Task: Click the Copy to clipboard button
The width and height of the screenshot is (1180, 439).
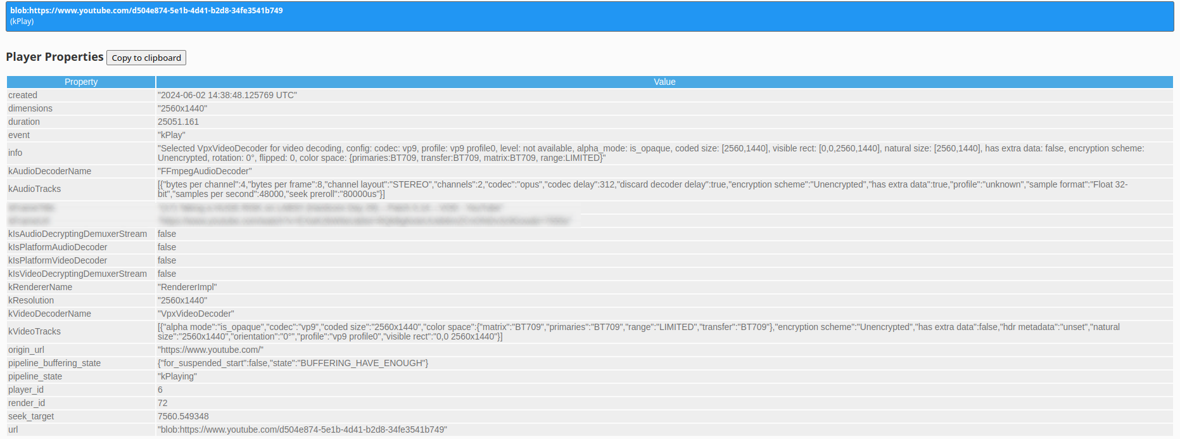Action: pyautogui.click(x=146, y=58)
